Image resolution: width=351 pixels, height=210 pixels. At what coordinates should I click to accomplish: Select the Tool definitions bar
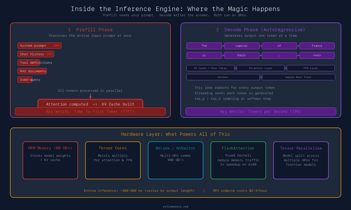tap(28, 62)
